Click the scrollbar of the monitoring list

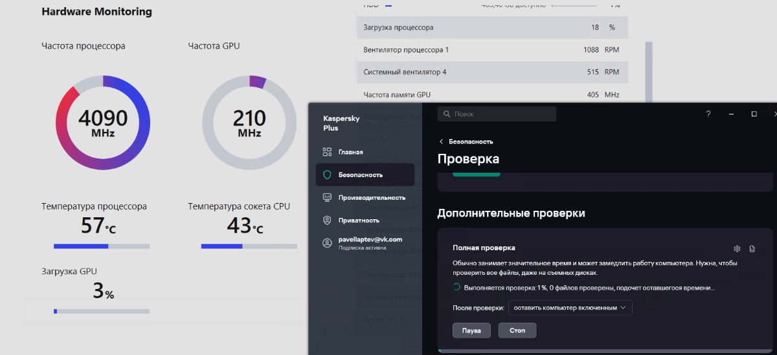coord(648,72)
